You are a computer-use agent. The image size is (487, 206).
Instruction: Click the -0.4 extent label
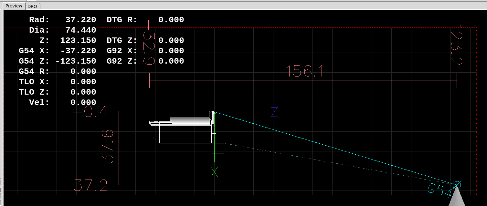90,112
